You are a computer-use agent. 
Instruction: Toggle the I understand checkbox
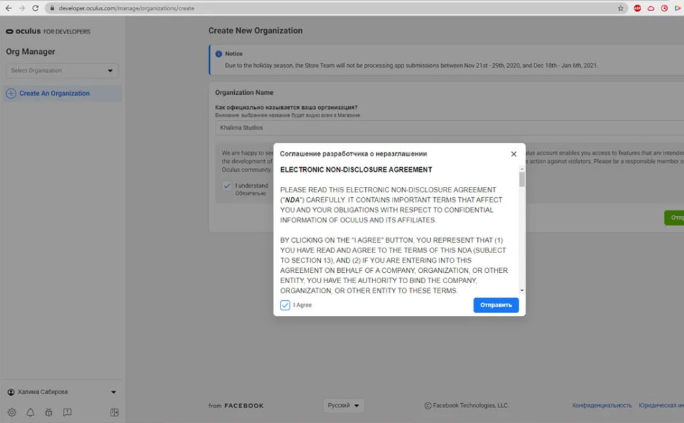click(227, 185)
